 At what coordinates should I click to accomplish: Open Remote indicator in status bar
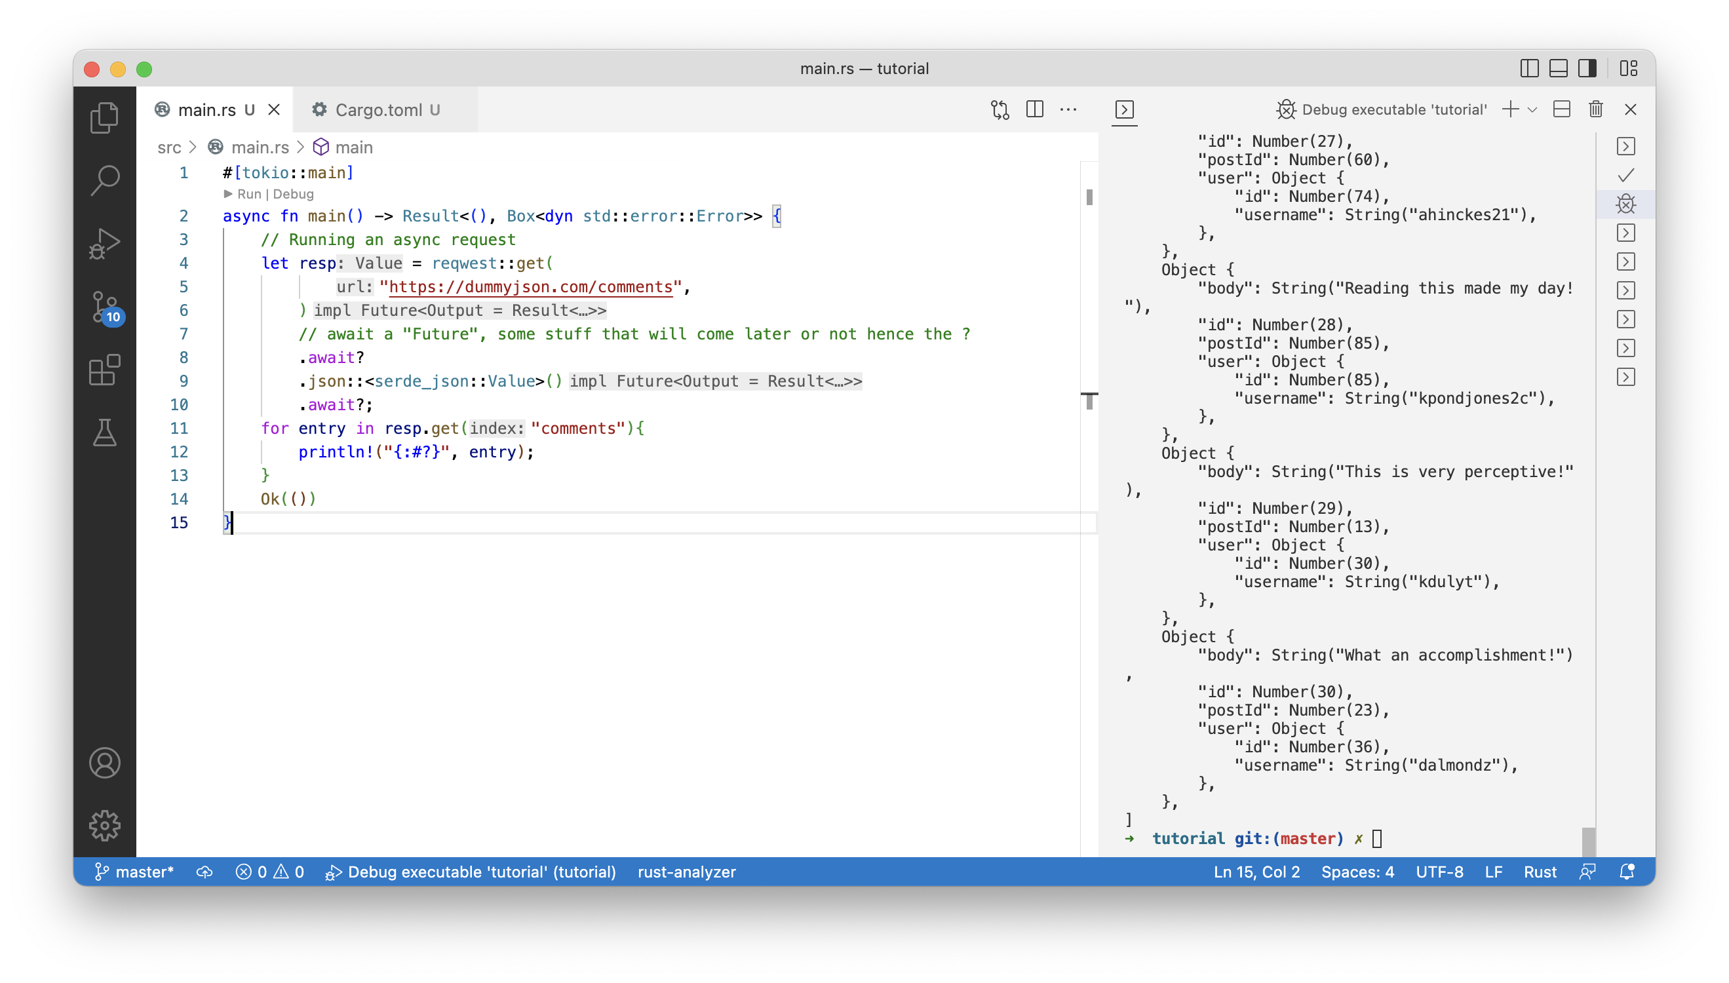click(1587, 872)
